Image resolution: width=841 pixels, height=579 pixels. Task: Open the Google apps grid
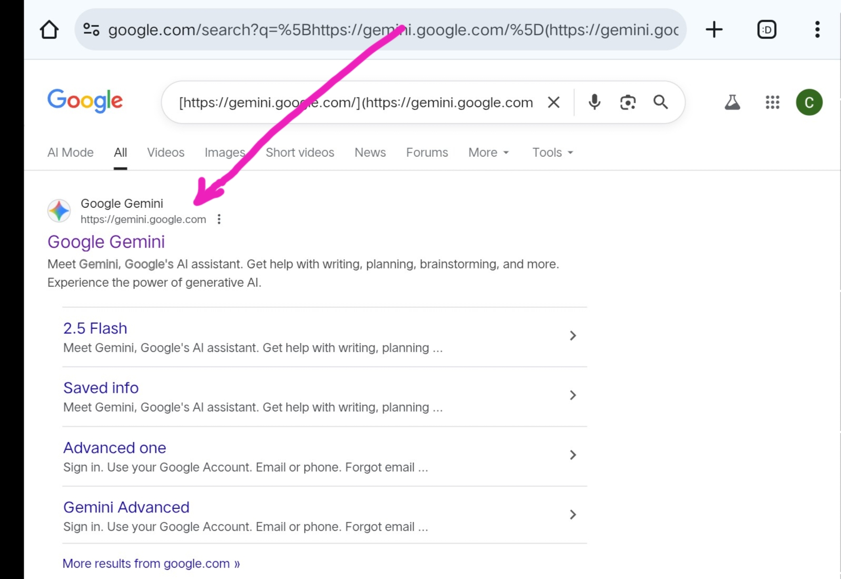[772, 102]
